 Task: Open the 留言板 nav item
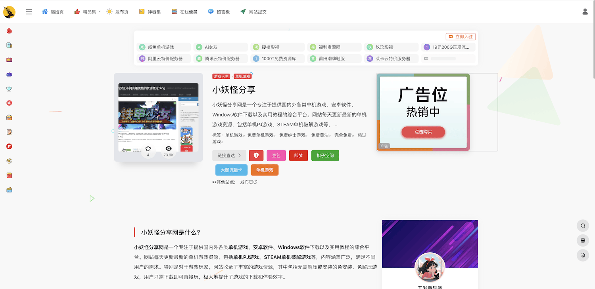(219, 12)
